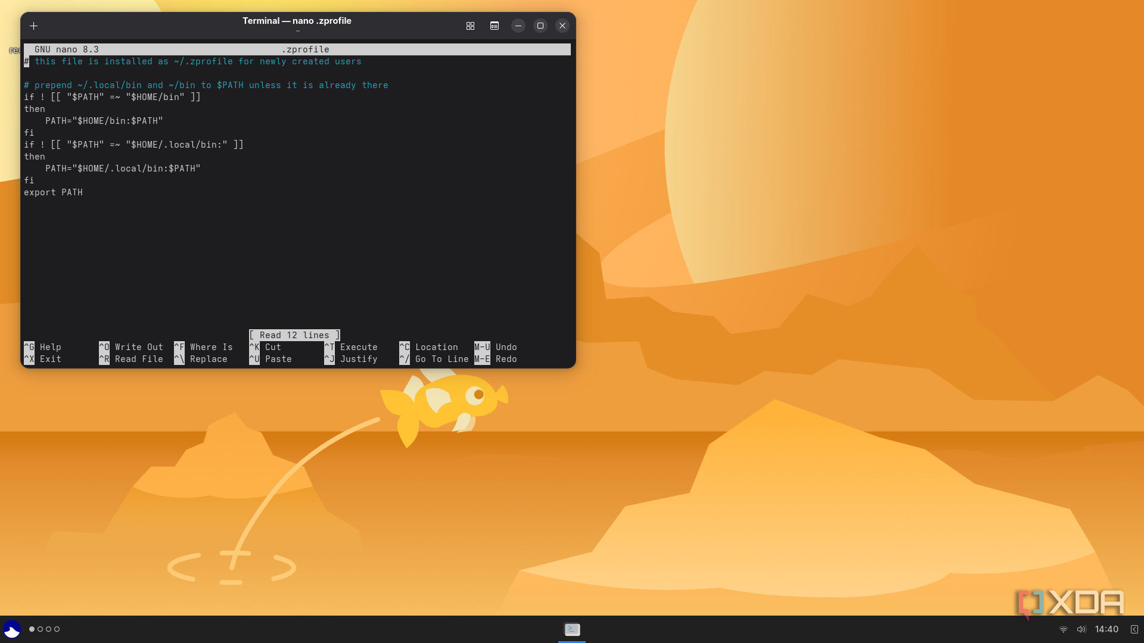
Task: Open a new terminal tab with plus icon
Action: [x=34, y=26]
